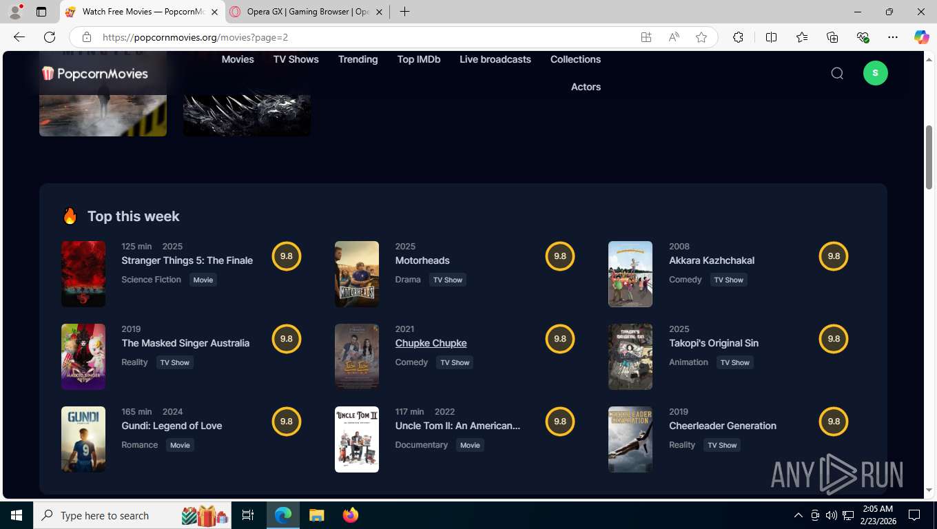Select the Watch Free Movies tab
The height and width of the screenshot is (529, 937).
(143, 12)
